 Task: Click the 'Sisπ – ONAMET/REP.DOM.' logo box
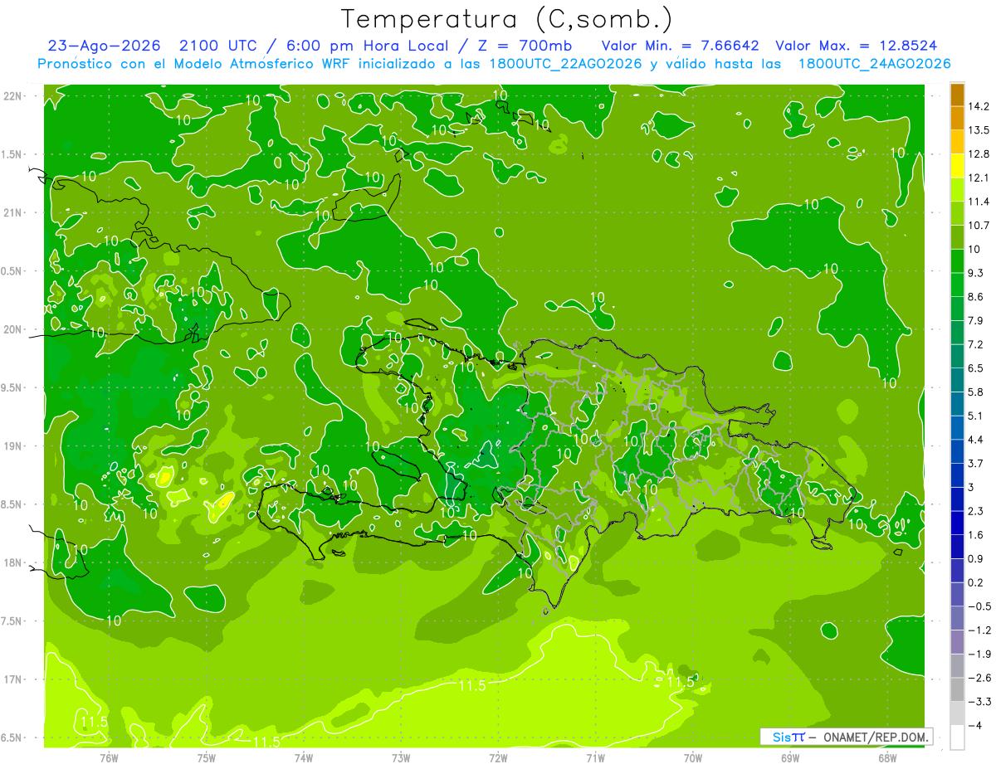click(846, 737)
